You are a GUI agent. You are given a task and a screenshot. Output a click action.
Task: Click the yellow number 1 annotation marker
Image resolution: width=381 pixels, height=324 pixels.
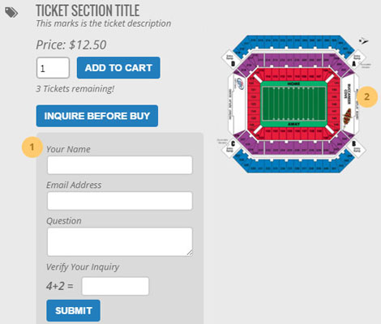32,147
